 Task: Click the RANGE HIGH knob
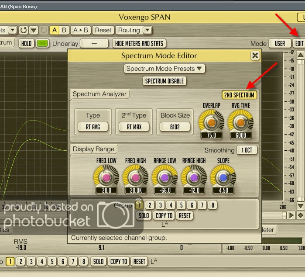coord(194,177)
